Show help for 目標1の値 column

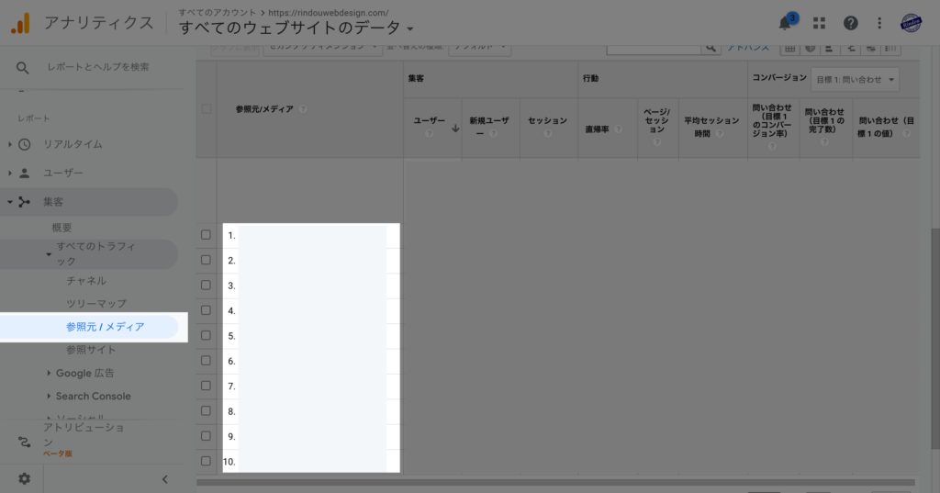[x=906, y=133]
